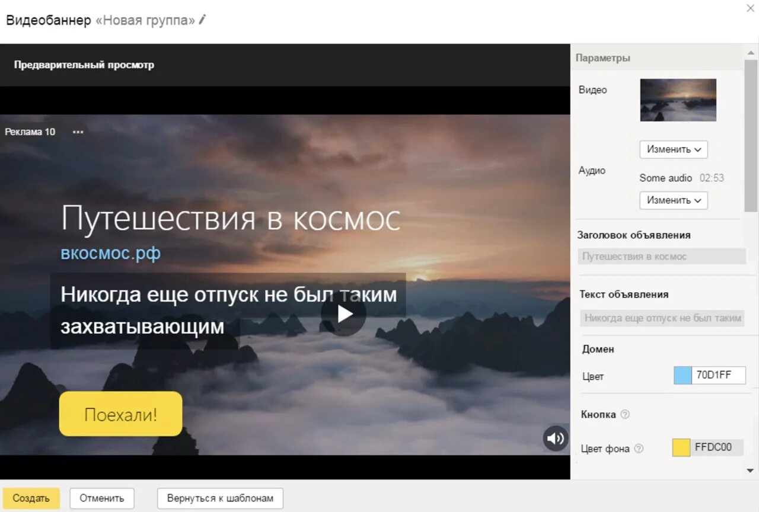The width and height of the screenshot is (759, 512).
Task: Click the domain color hex field 70D1FF
Action: click(x=719, y=376)
